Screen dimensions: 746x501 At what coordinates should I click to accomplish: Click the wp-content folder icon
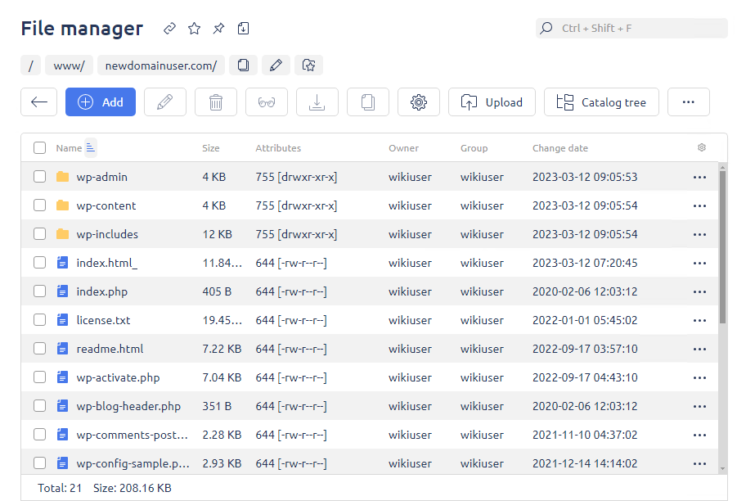pos(62,205)
